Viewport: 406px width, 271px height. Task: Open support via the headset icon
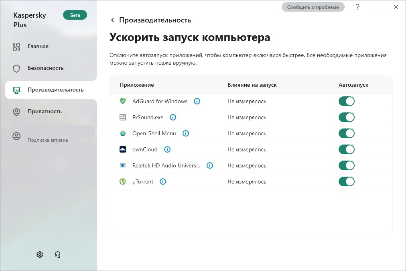click(57, 255)
